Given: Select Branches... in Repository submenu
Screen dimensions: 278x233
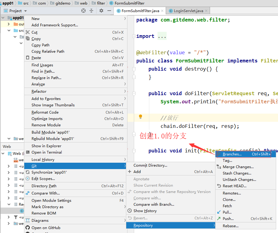Looking at the screenshot, I should point(246,154).
